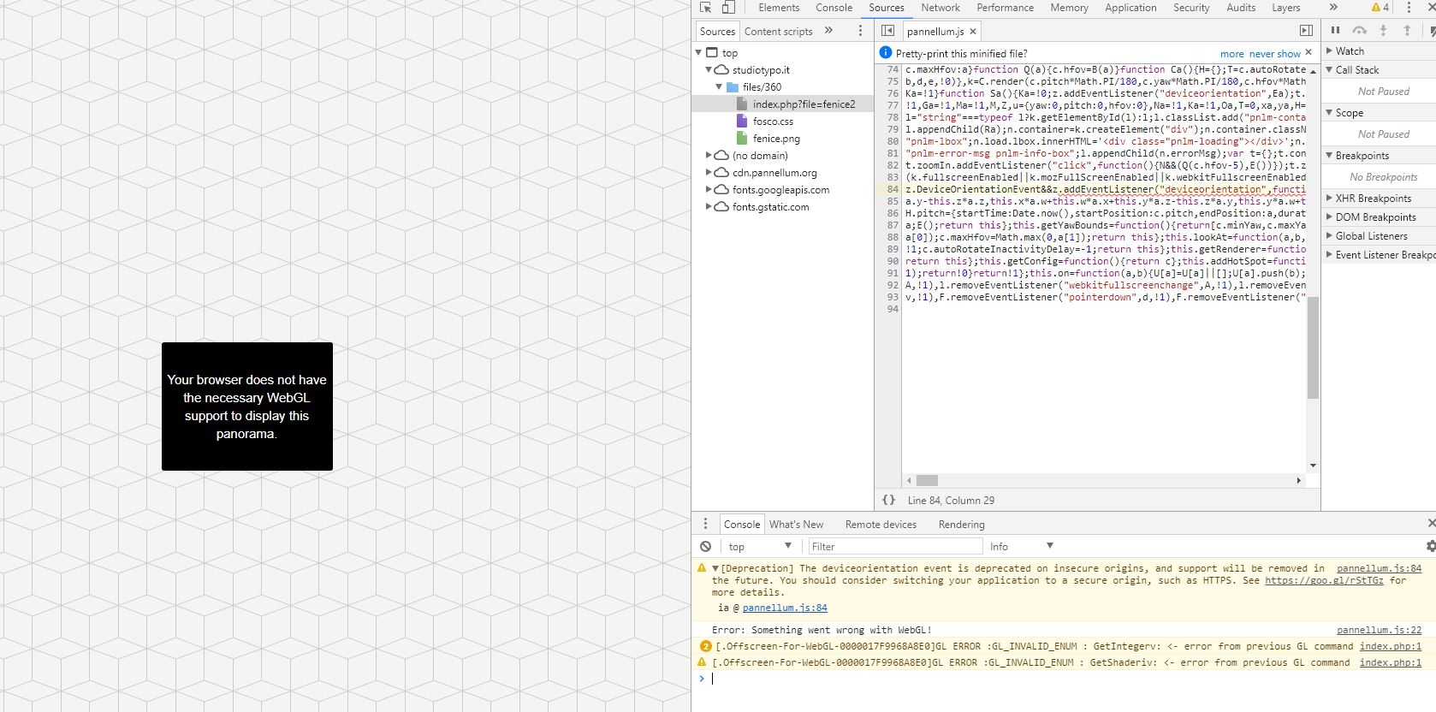Close the console drawer
The height and width of the screenshot is (712, 1436).
point(1431,523)
